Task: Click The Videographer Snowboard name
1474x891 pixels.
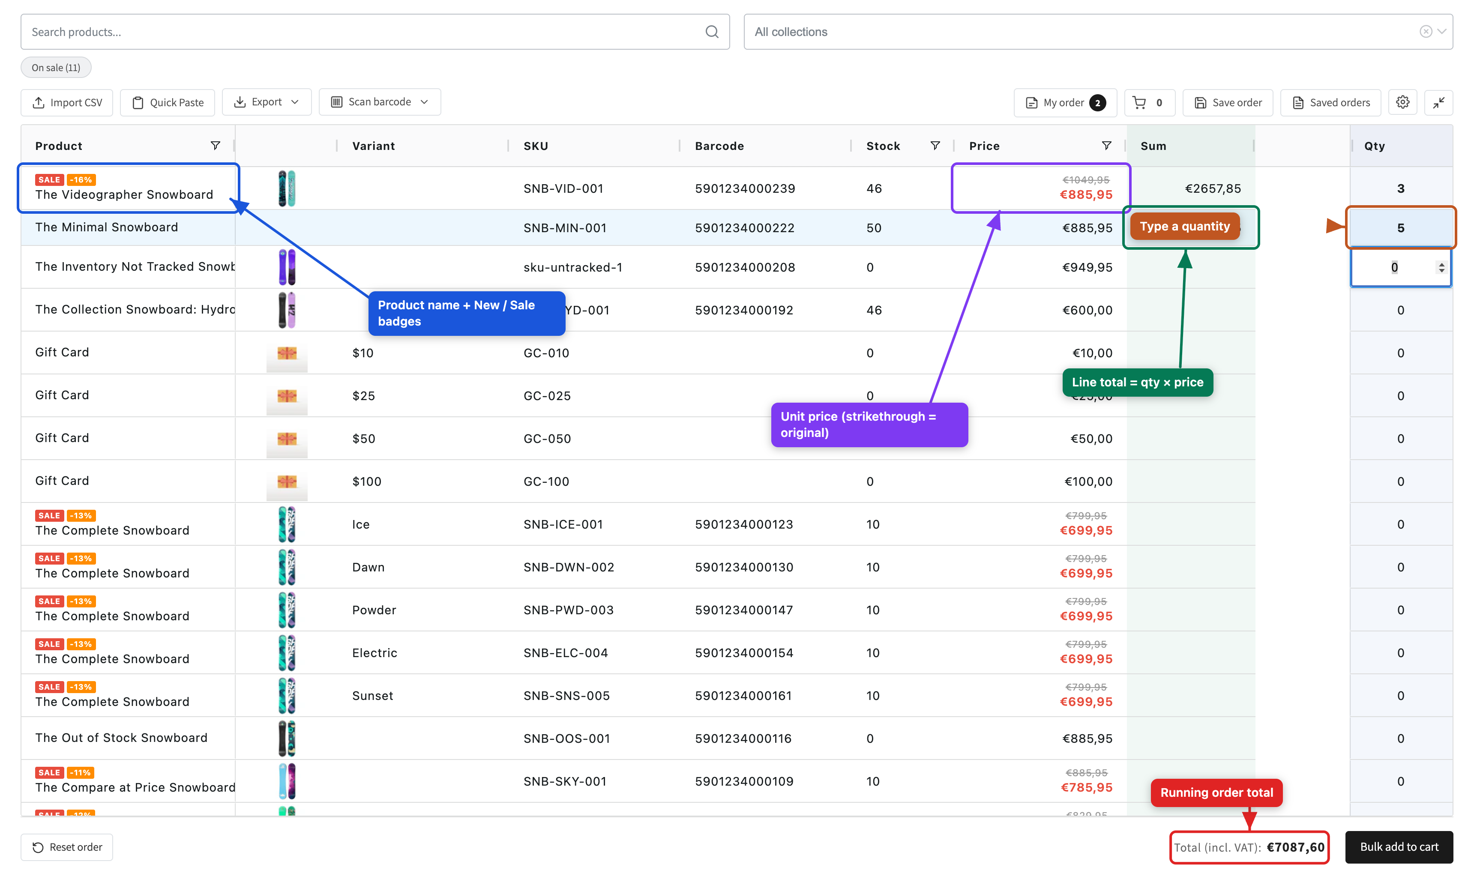Action: pyautogui.click(x=124, y=194)
